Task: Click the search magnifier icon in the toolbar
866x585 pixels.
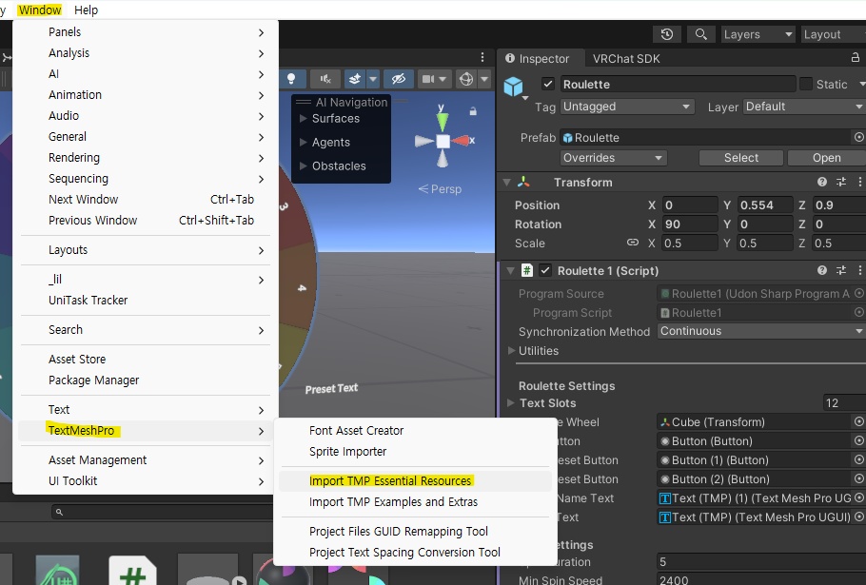Action: (700, 33)
